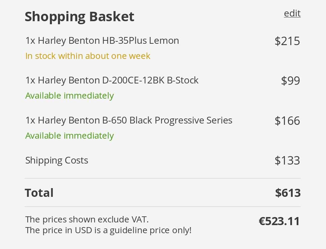The width and height of the screenshot is (326, 249).
Task: Click the "In stock within about one week" notice
Action: 88,56
